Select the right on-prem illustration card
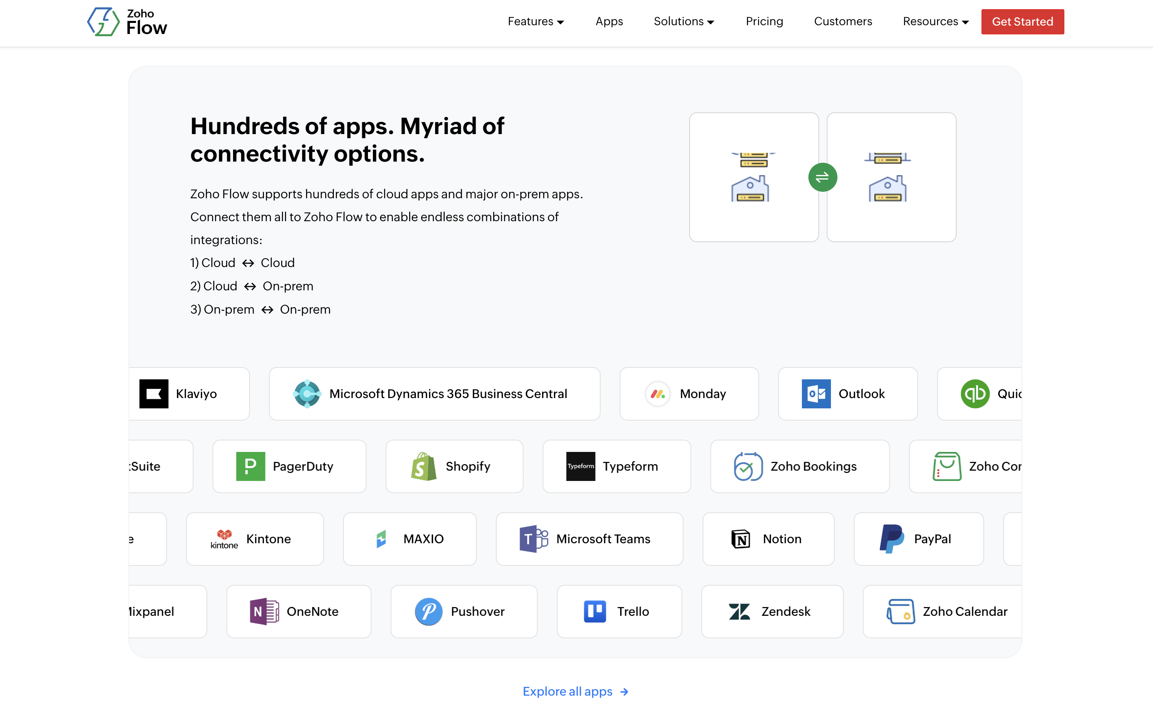1153x722 pixels. [x=891, y=177]
